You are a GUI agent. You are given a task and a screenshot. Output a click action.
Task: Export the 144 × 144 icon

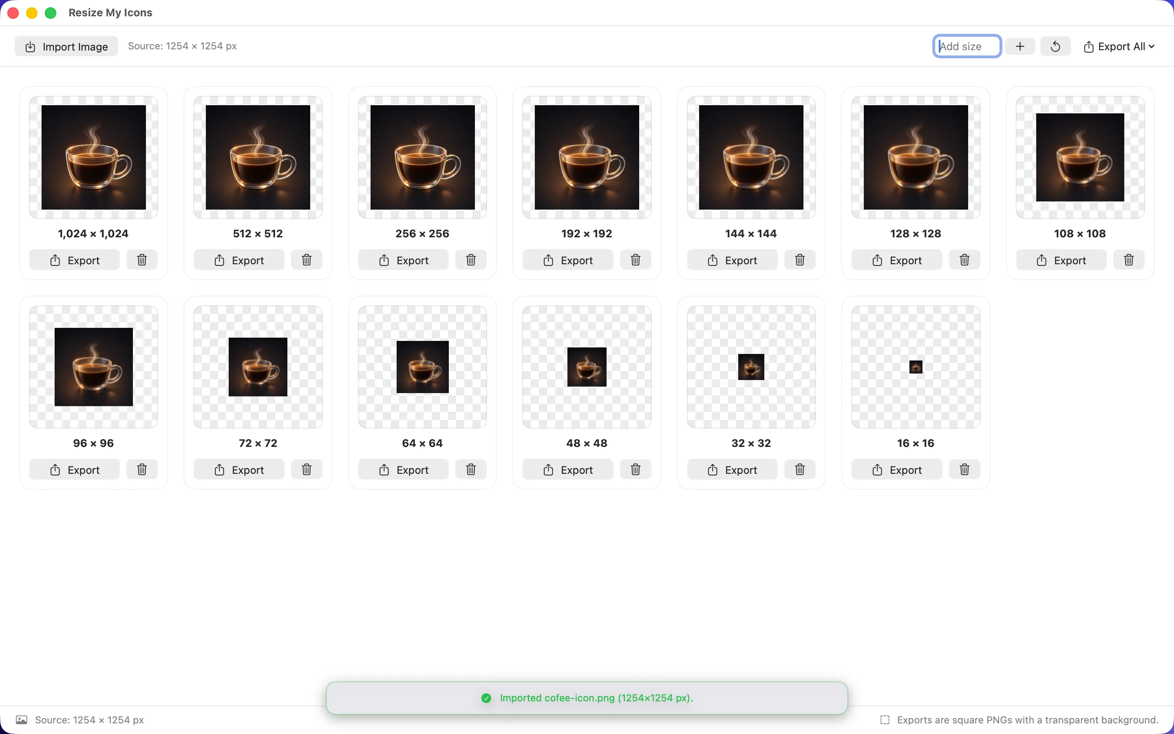(x=733, y=260)
